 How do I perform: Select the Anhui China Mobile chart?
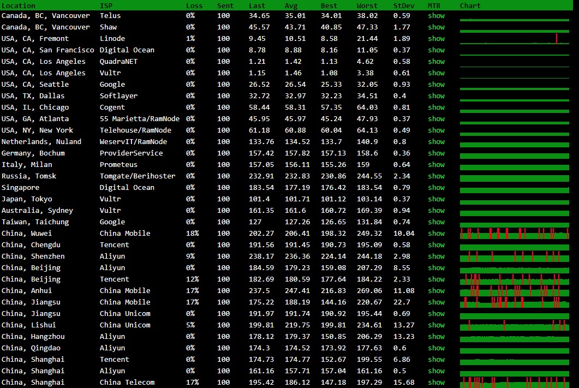(x=514, y=291)
